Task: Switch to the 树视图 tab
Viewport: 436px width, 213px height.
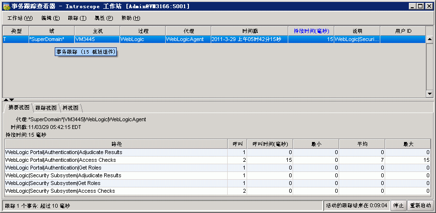Action: (x=71, y=108)
